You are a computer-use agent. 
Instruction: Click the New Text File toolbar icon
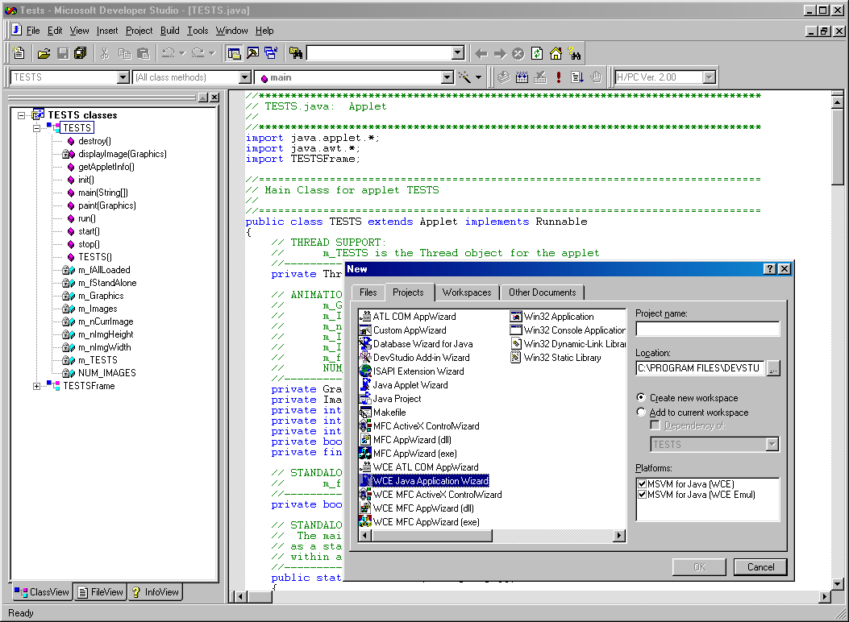(x=19, y=53)
